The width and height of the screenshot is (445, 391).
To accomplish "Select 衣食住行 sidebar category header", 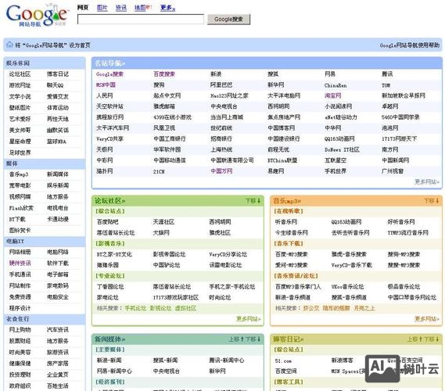I will (45, 319).
